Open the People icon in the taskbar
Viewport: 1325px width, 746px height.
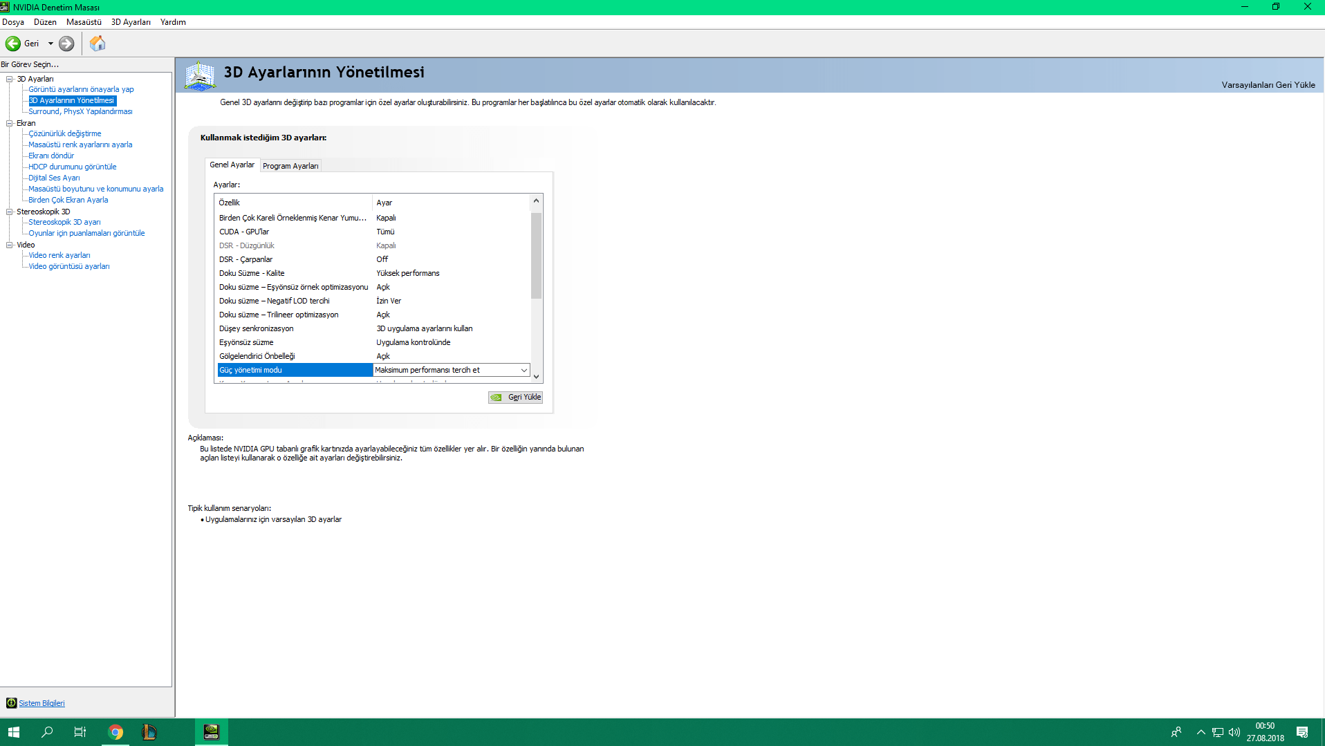point(1176,732)
